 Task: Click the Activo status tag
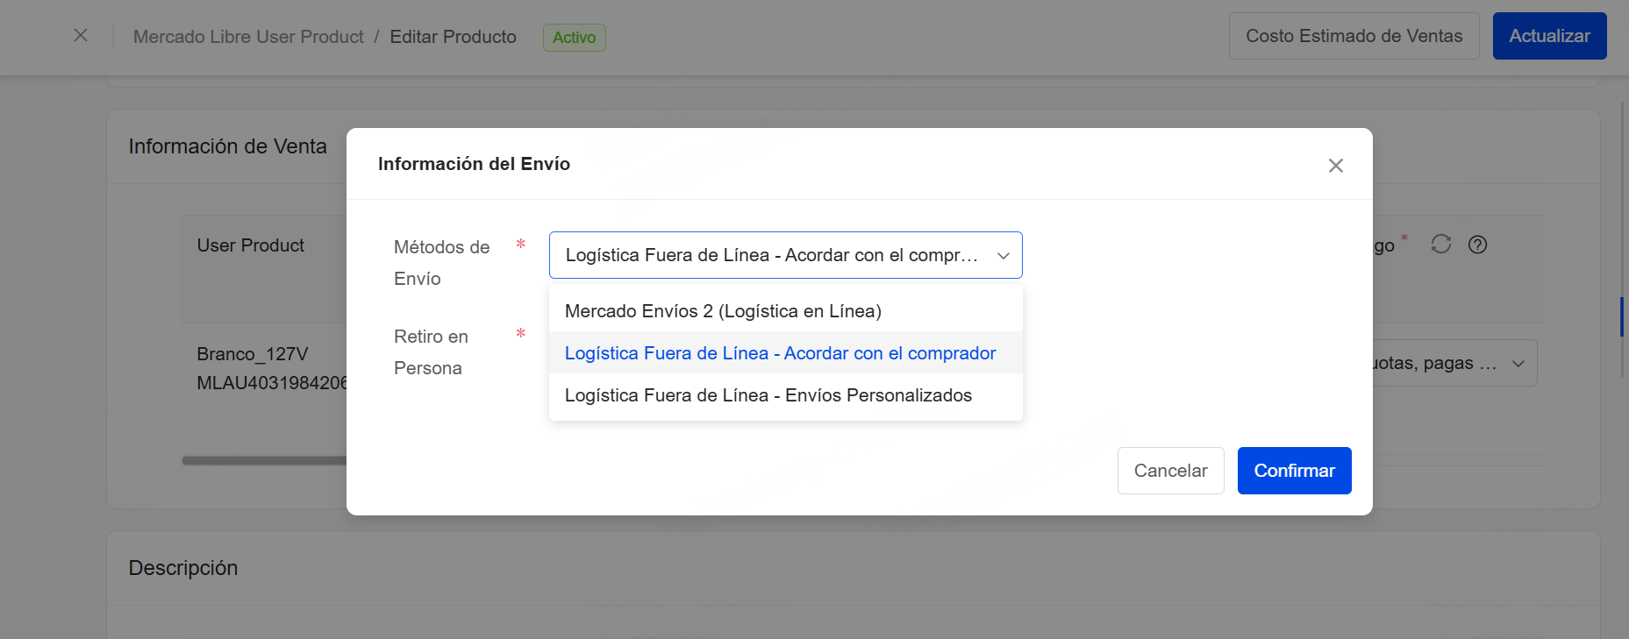tap(574, 38)
